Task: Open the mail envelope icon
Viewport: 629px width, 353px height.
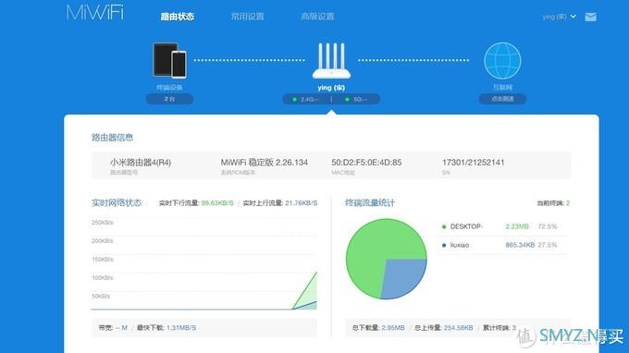Action: (x=590, y=17)
